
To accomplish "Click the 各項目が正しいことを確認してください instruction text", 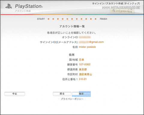I will pyautogui.click(x=72, y=33).
